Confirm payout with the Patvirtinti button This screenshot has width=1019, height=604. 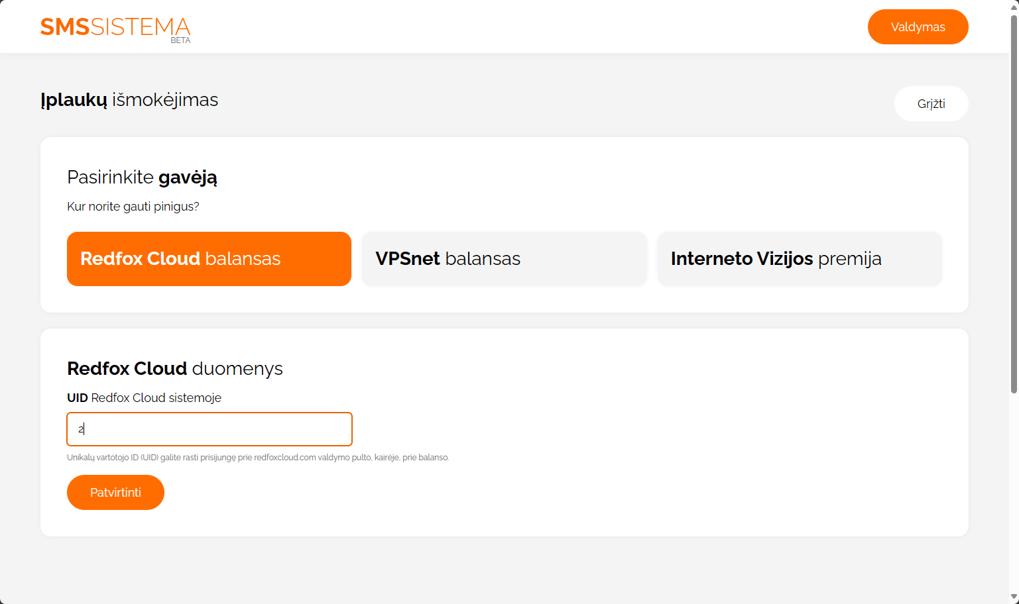point(115,493)
